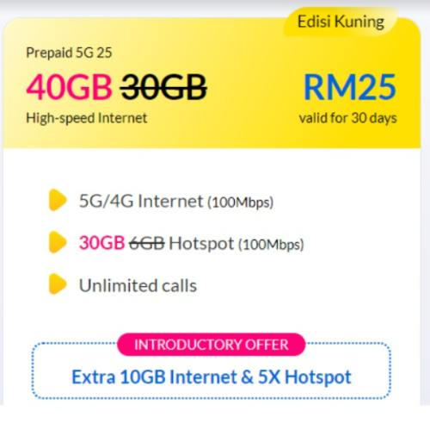Click the yellow arrow beside Unlimited calls
Screen dimensions: 430x430
coord(58,284)
